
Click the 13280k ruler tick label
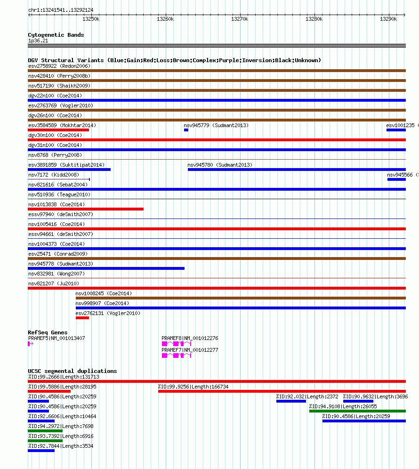click(x=314, y=19)
